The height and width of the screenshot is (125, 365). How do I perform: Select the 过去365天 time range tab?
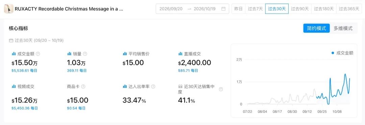point(349,9)
